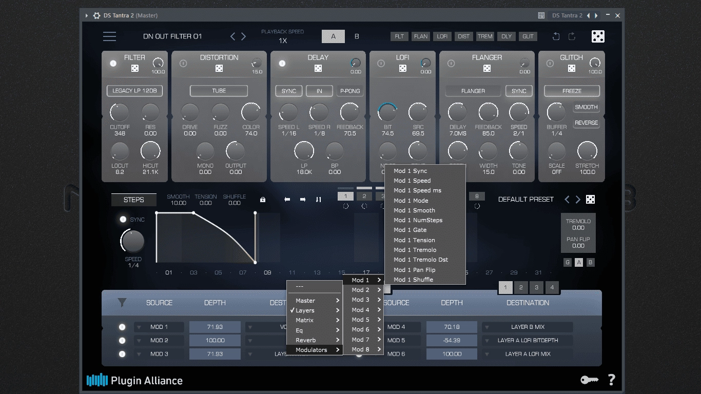
Task: Open the FLANGER mode dropdown
Action: pyautogui.click(x=473, y=91)
